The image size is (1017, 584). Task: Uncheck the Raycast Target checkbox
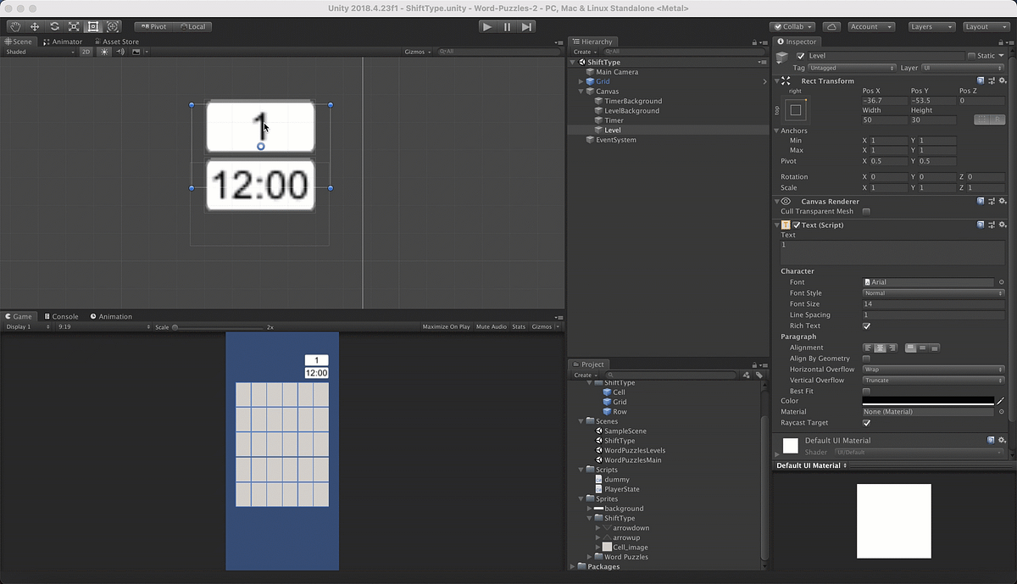[x=867, y=422]
